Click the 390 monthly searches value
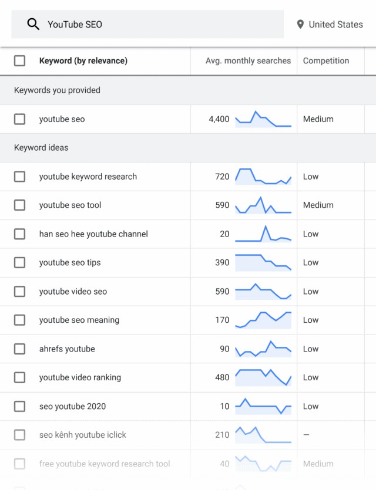Image resolution: width=376 pixels, height=490 pixels. 223,262
